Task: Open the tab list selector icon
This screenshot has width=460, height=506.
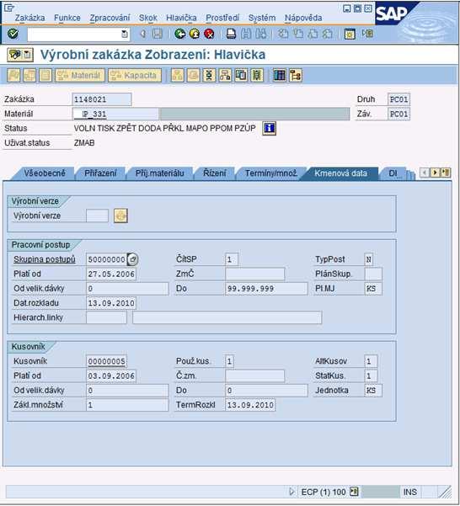Action: click(446, 173)
